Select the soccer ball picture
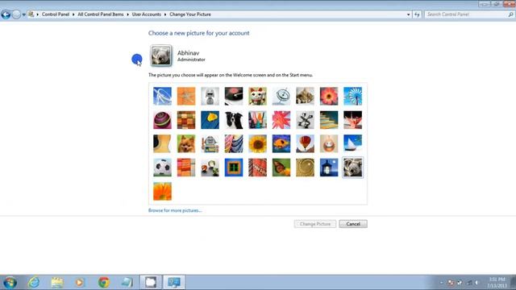The width and height of the screenshot is (516, 290). click(162, 168)
